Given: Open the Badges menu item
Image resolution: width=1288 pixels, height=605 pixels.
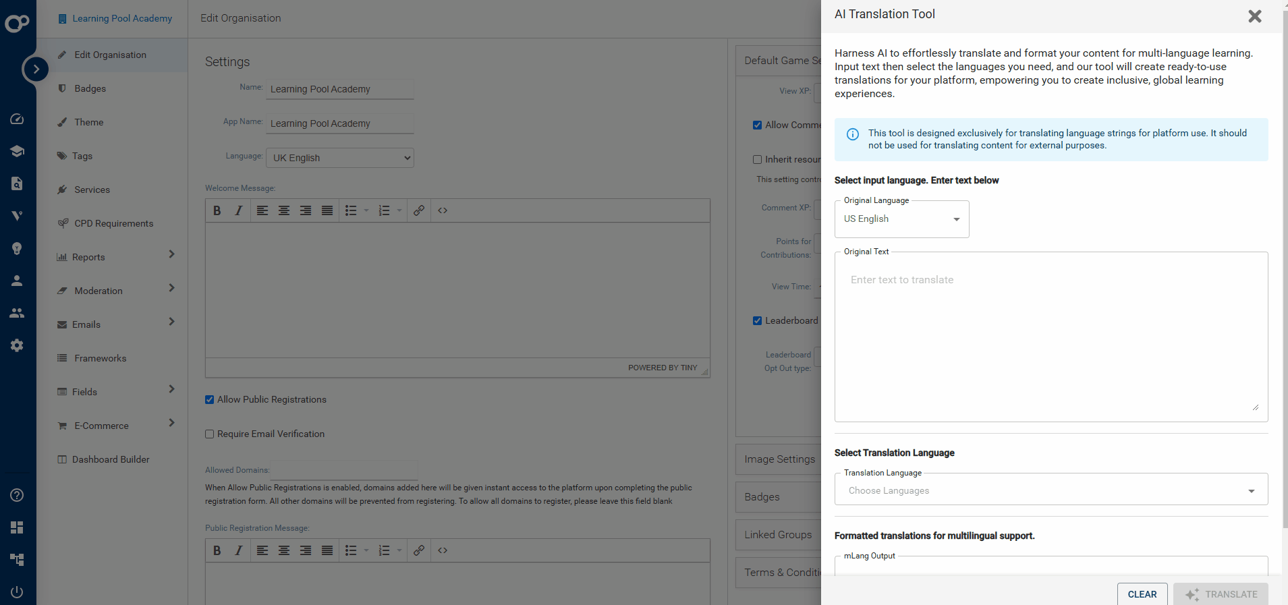Looking at the screenshot, I should tap(90, 88).
